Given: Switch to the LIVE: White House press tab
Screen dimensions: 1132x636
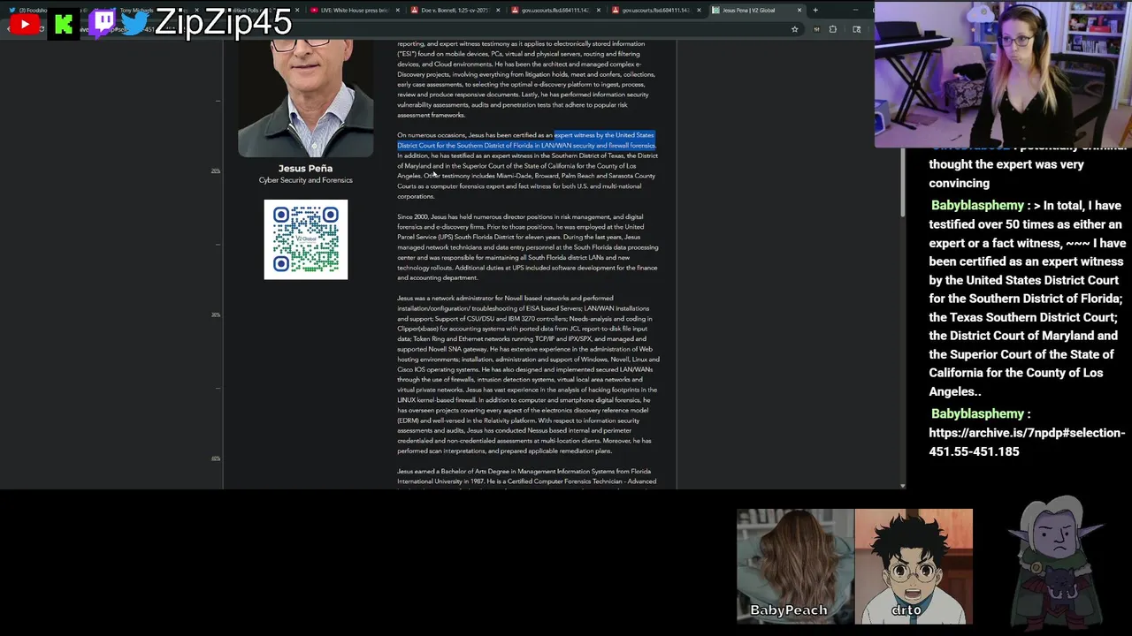Looking at the screenshot, I should pos(354,11).
